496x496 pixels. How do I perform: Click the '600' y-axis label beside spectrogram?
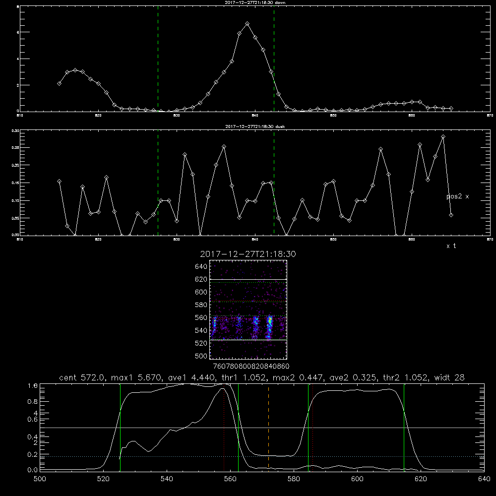pyautogui.click(x=201, y=292)
